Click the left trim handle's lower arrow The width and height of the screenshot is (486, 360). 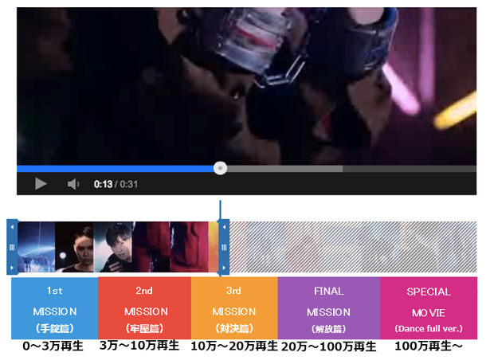(x=12, y=268)
